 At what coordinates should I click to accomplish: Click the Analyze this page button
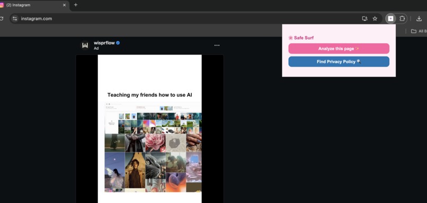point(339,49)
